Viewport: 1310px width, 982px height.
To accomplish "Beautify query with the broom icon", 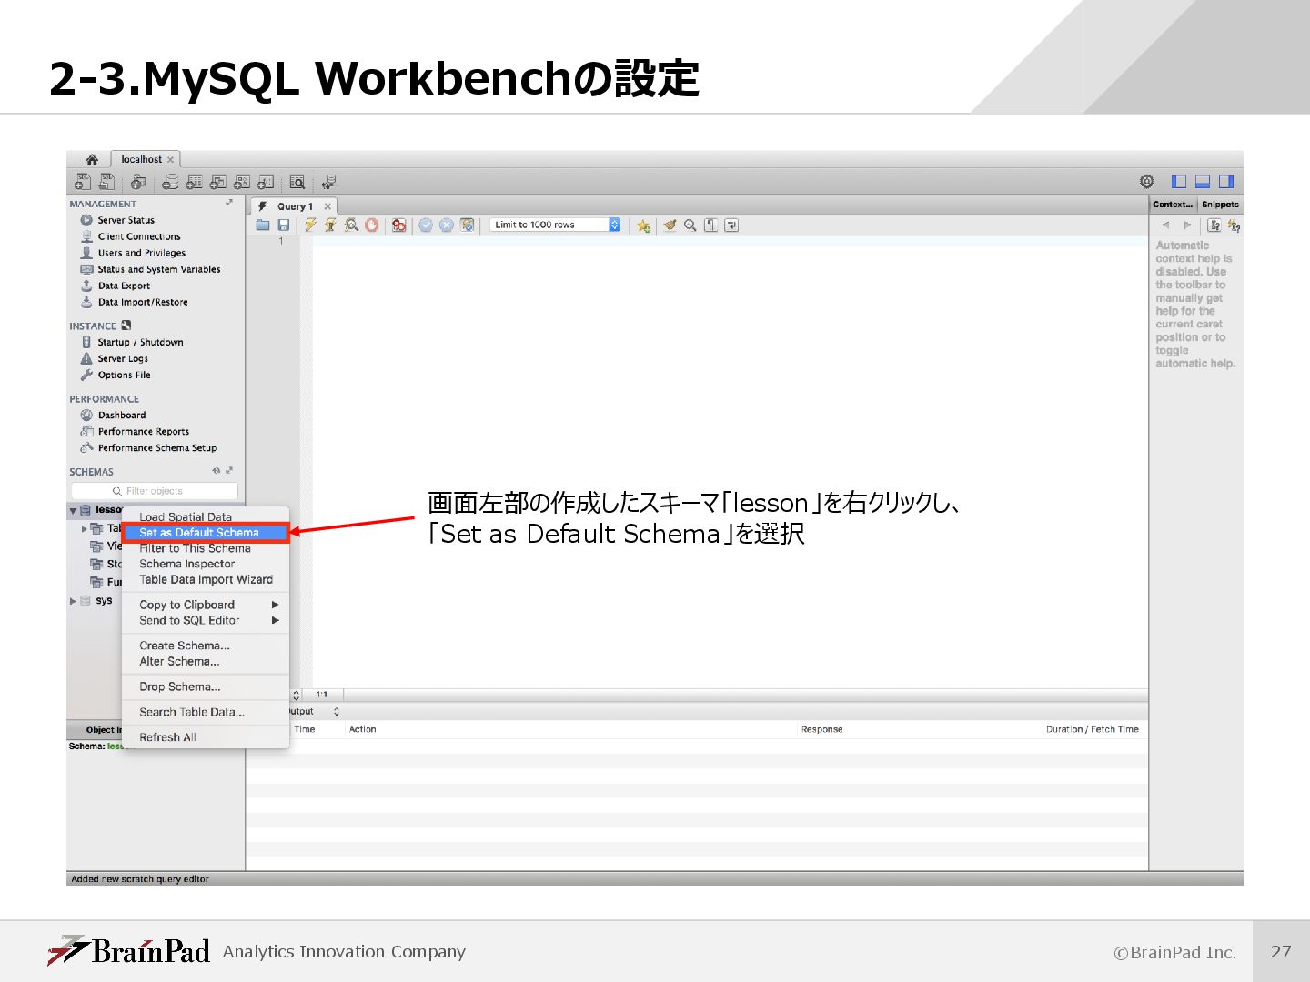I will 670,225.
